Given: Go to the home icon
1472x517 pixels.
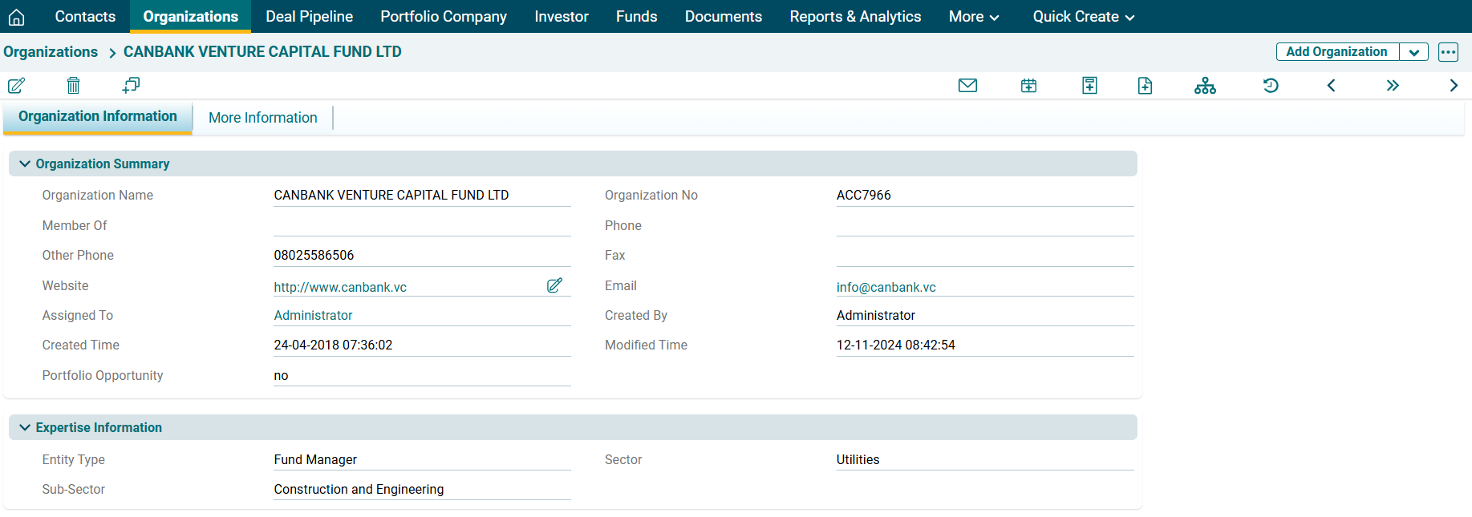Looking at the screenshot, I should pos(16,17).
